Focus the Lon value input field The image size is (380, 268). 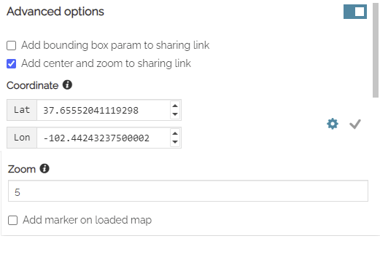pyautogui.click(x=104, y=138)
